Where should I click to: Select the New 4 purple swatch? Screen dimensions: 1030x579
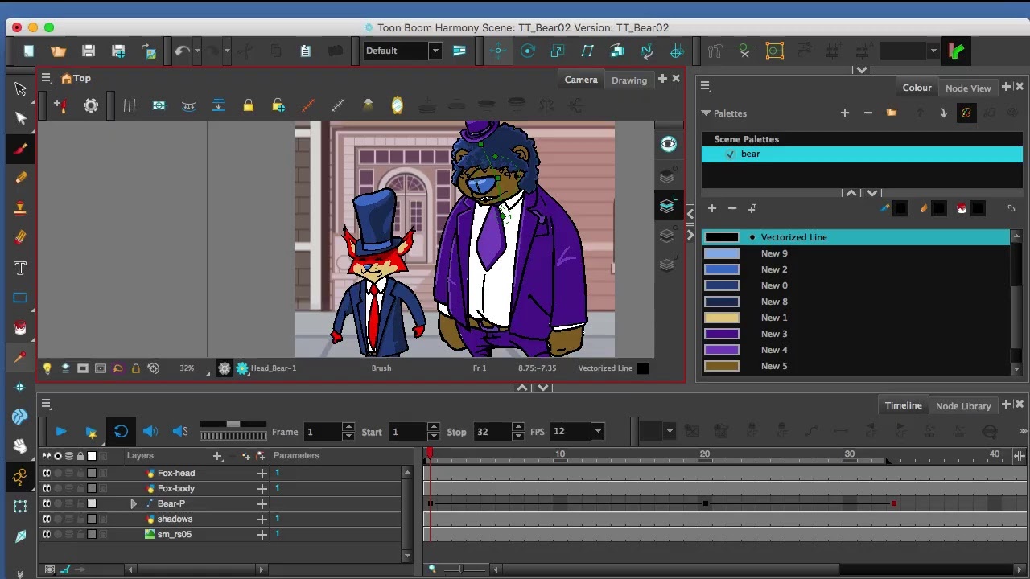[x=722, y=350]
